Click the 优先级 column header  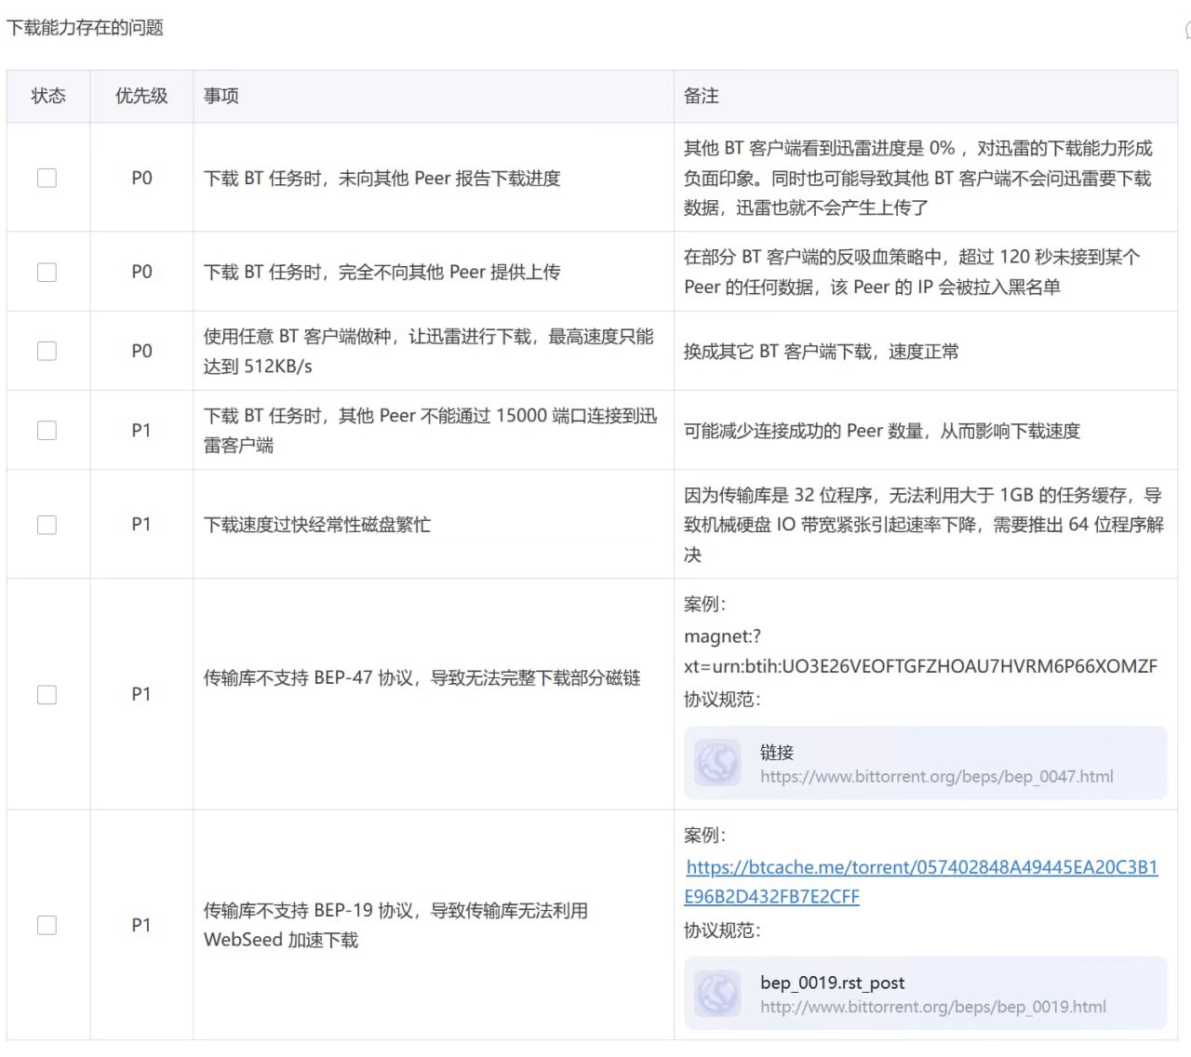pos(141,96)
